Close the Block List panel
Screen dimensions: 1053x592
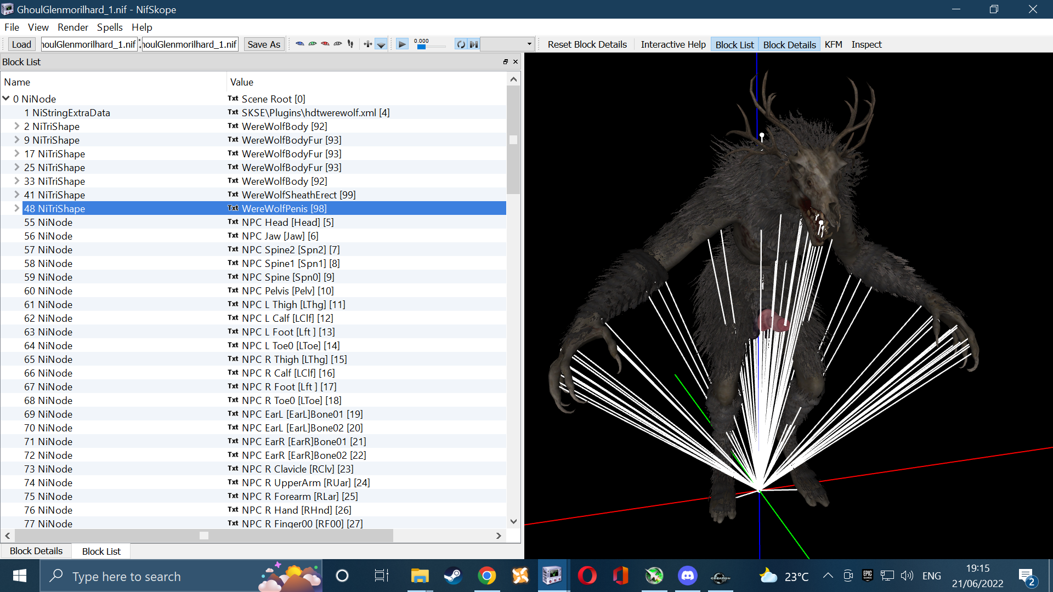pos(516,62)
